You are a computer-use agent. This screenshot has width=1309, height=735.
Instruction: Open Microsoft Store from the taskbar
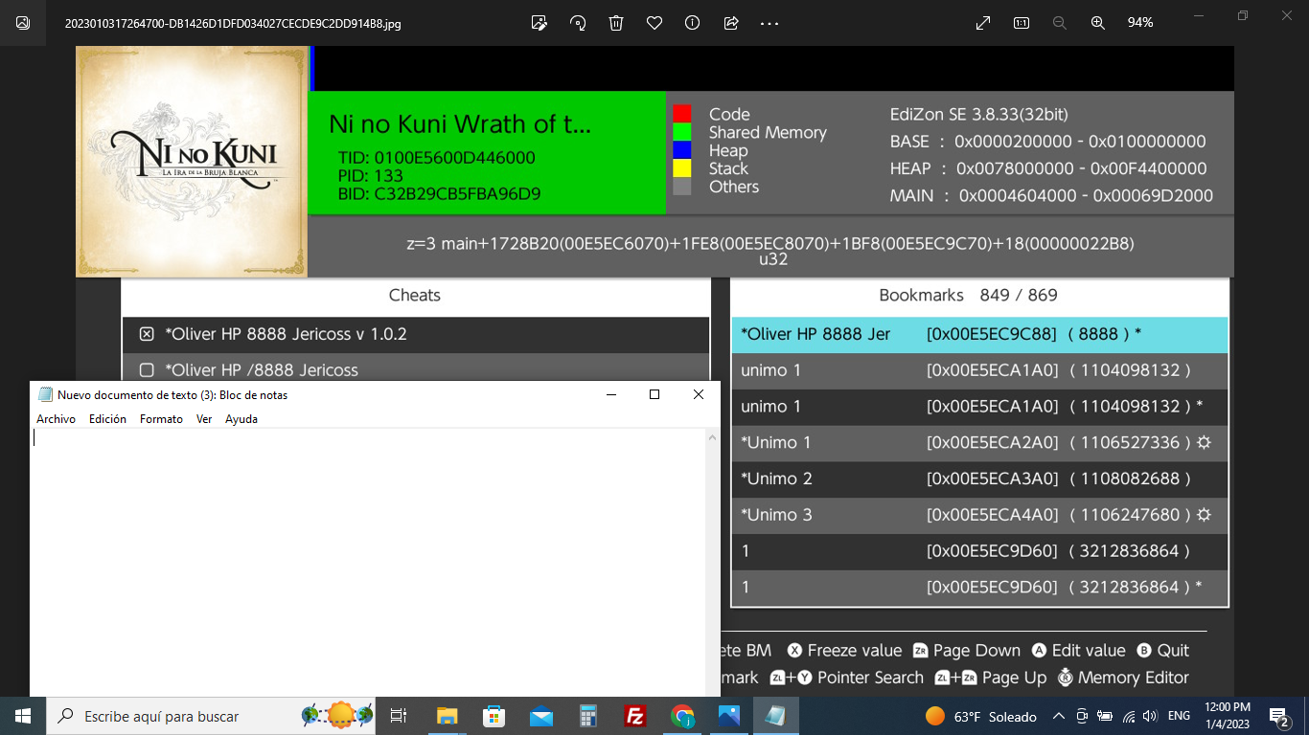(x=494, y=716)
